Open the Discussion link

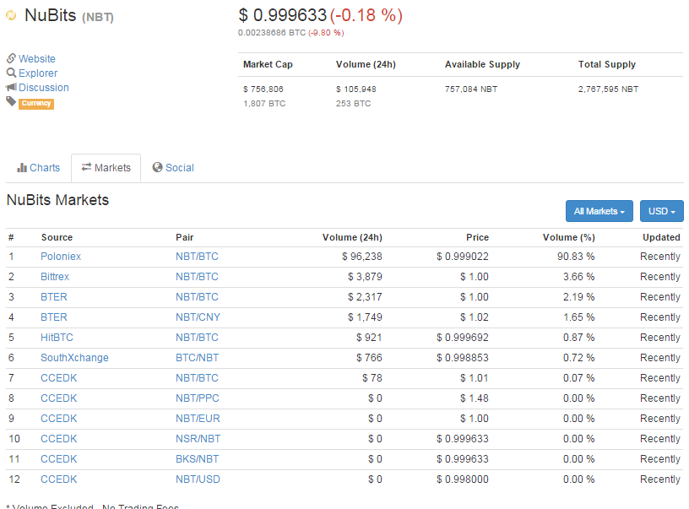pos(44,88)
